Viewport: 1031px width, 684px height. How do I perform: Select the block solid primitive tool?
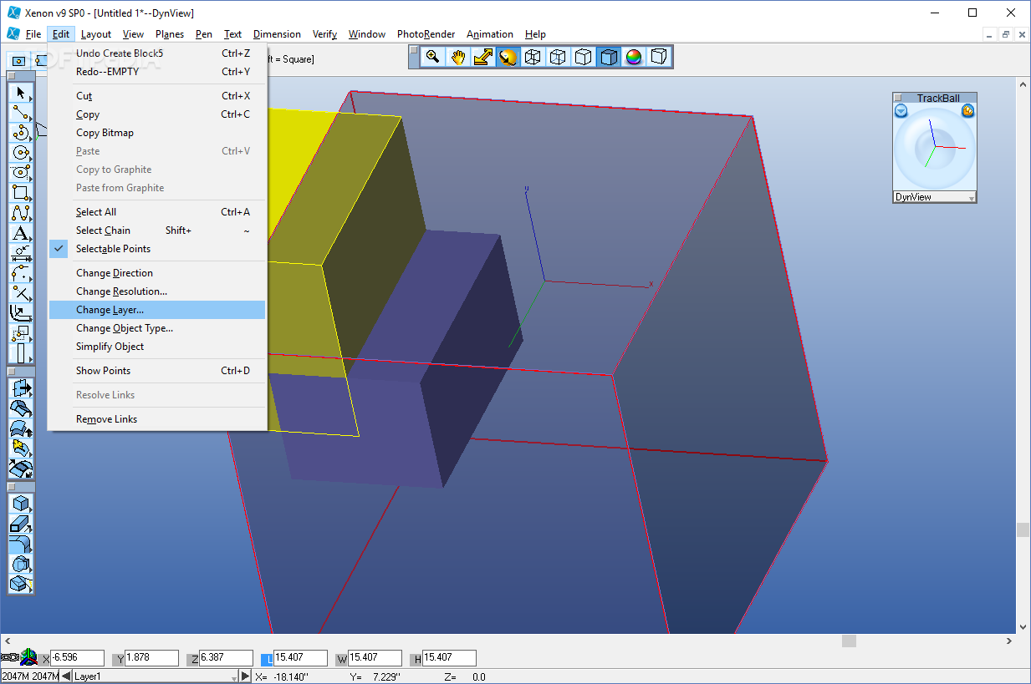(x=20, y=504)
